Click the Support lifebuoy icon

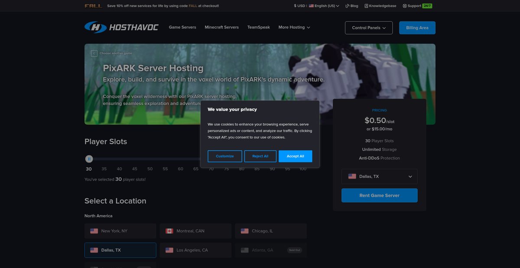click(404, 6)
